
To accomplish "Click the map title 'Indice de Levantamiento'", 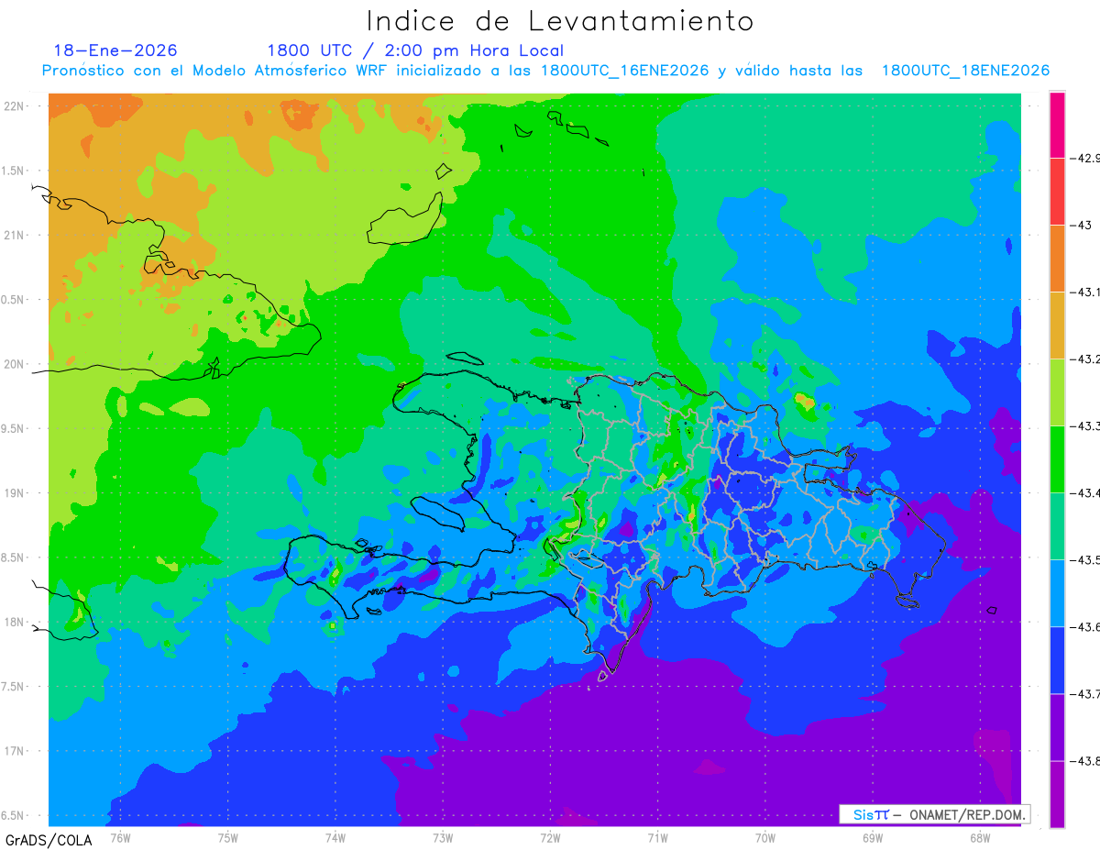I will tap(560, 20).
